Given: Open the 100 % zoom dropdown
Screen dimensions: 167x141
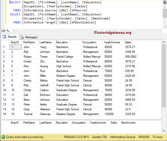Looking at the screenshot, I should coord(13,31).
